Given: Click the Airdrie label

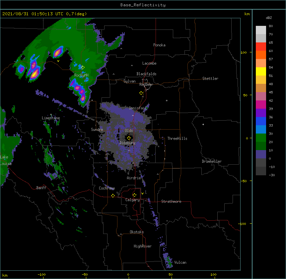Looking at the screenshot, I should [x=134, y=178].
